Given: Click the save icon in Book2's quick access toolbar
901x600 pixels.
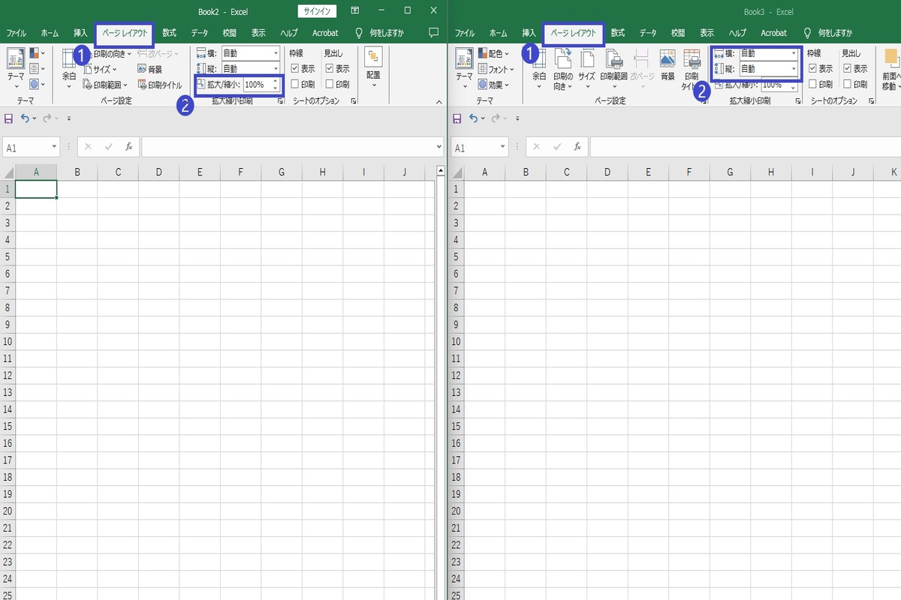Looking at the screenshot, I should tap(9, 118).
